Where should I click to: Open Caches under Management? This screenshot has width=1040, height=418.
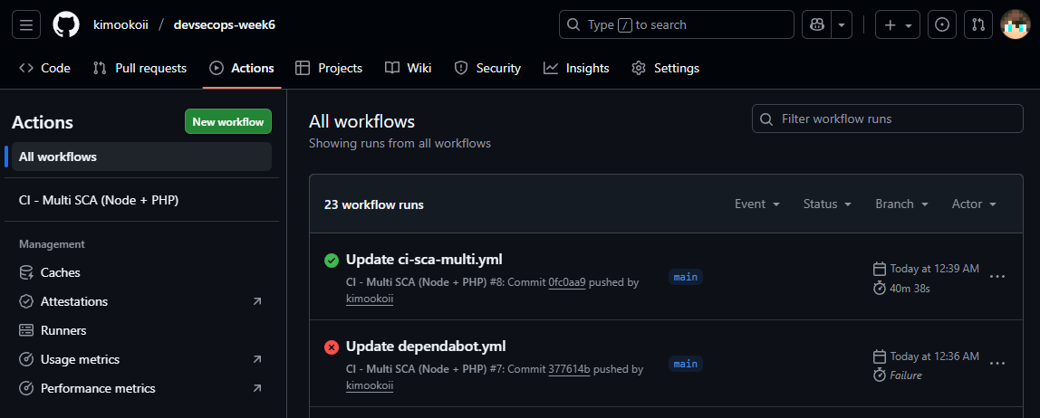tap(60, 272)
